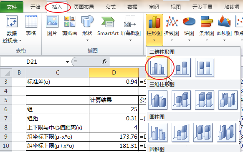The height and width of the screenshot is (152, 243).
Task: Insert a 图片 picture
Action: click(x=52, y=25)
